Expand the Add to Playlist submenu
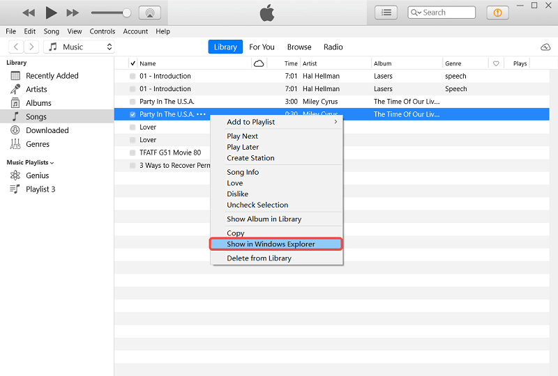This screenshot has height=376, width=558. pyautogui.click(x=281, y=122)
